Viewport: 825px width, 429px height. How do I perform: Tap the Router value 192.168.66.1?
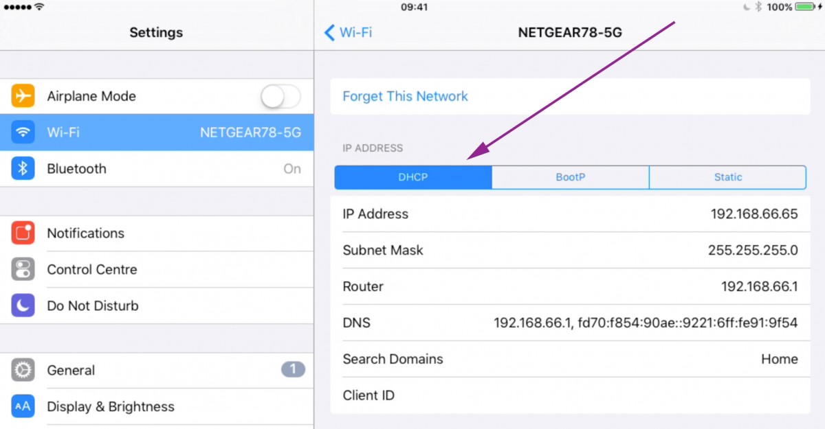[x=760, y=287]
